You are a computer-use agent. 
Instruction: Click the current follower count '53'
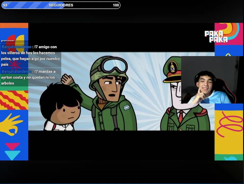tap(5, 5)
